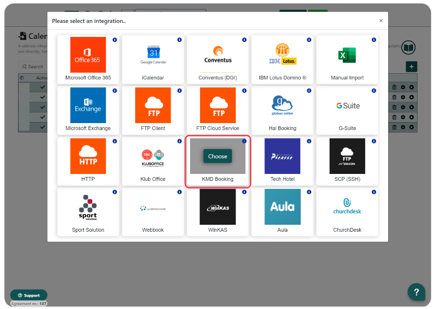Show info for WinKAS
439x309 pixels.
point(244,192)
